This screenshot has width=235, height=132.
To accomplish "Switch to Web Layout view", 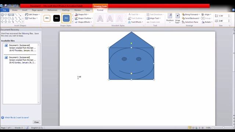I will coord(196,128).
